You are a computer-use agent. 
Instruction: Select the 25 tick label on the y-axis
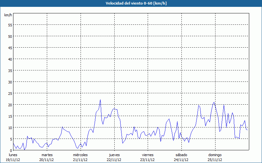10,93
